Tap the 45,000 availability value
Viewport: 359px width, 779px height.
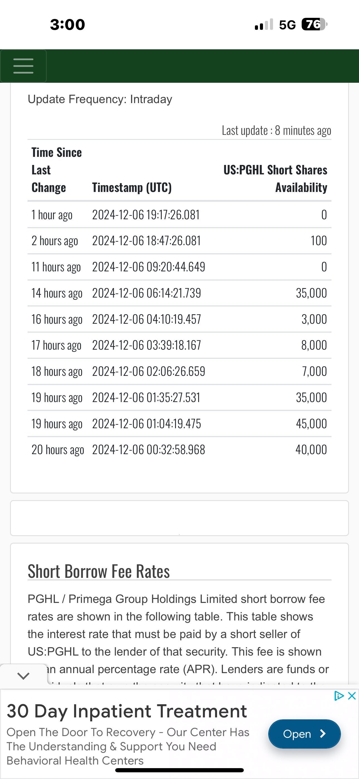pos(312,424)
